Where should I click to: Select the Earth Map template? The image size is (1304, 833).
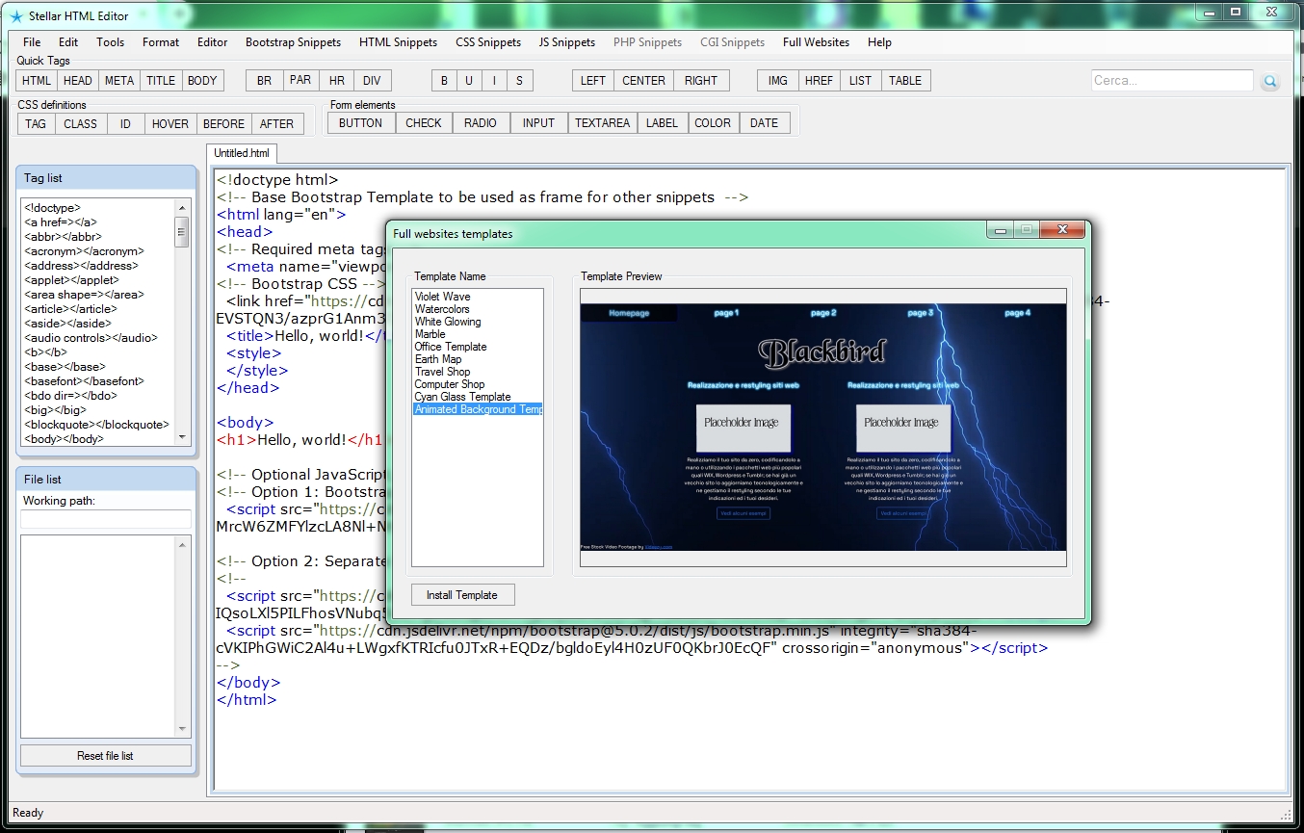coord(438,359)
